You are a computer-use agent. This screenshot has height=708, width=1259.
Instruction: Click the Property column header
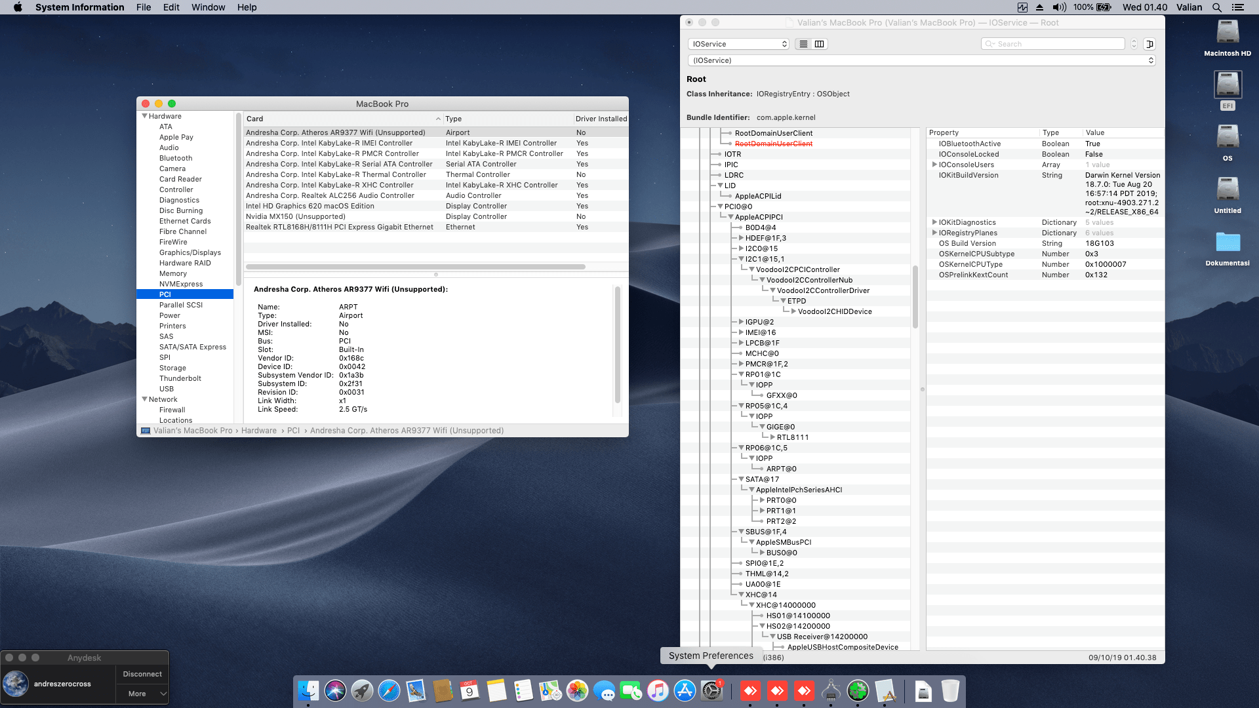(x=982, y=132)
